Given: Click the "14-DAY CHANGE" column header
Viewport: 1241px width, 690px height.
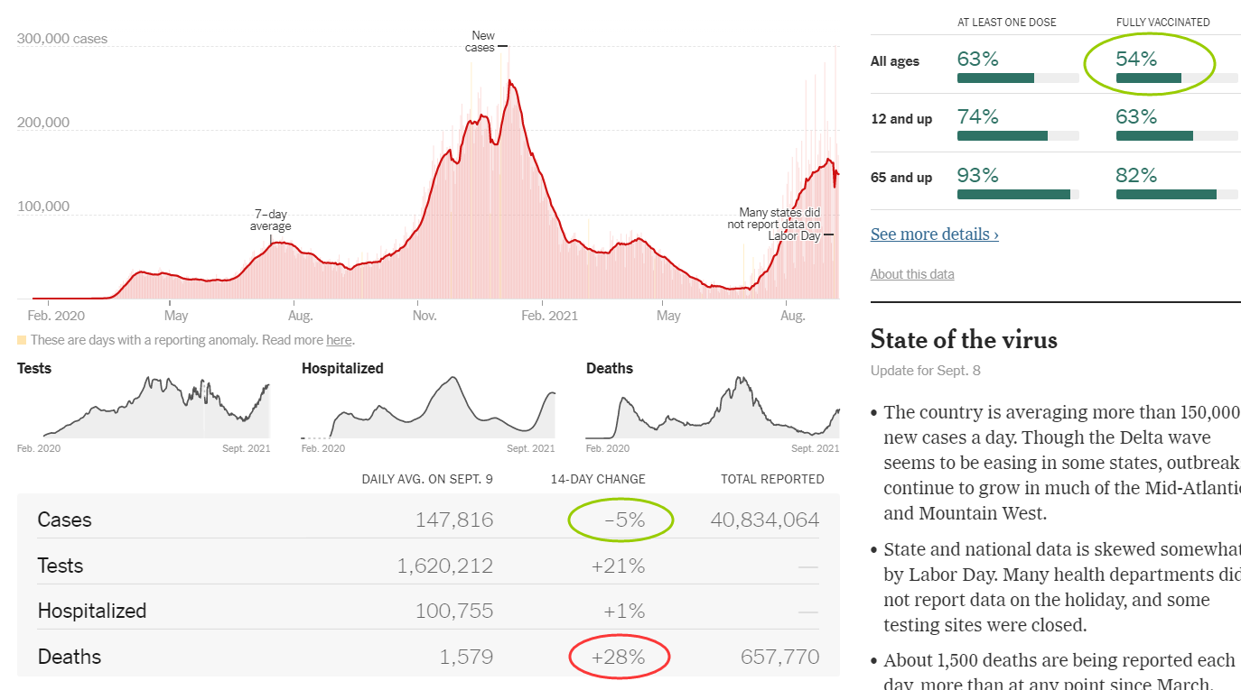Looking at the screenshot, I should [598, 479].
